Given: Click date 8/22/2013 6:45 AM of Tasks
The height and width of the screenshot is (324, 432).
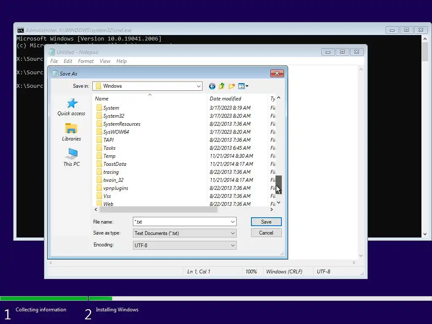Looking at the screenshot, I should 230,148.
